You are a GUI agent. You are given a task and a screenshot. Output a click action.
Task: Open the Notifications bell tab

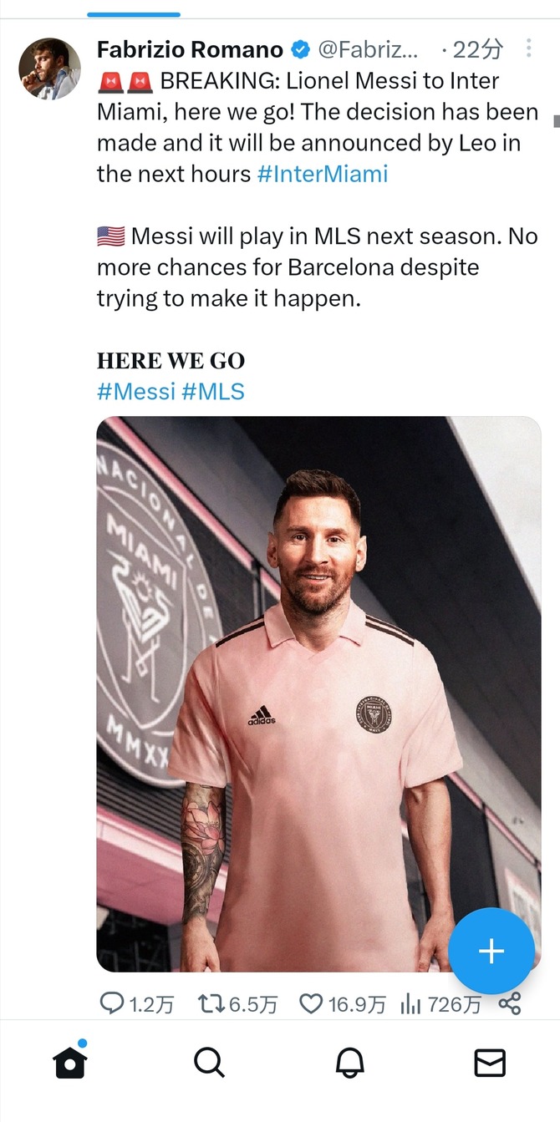pos(349,1063)
